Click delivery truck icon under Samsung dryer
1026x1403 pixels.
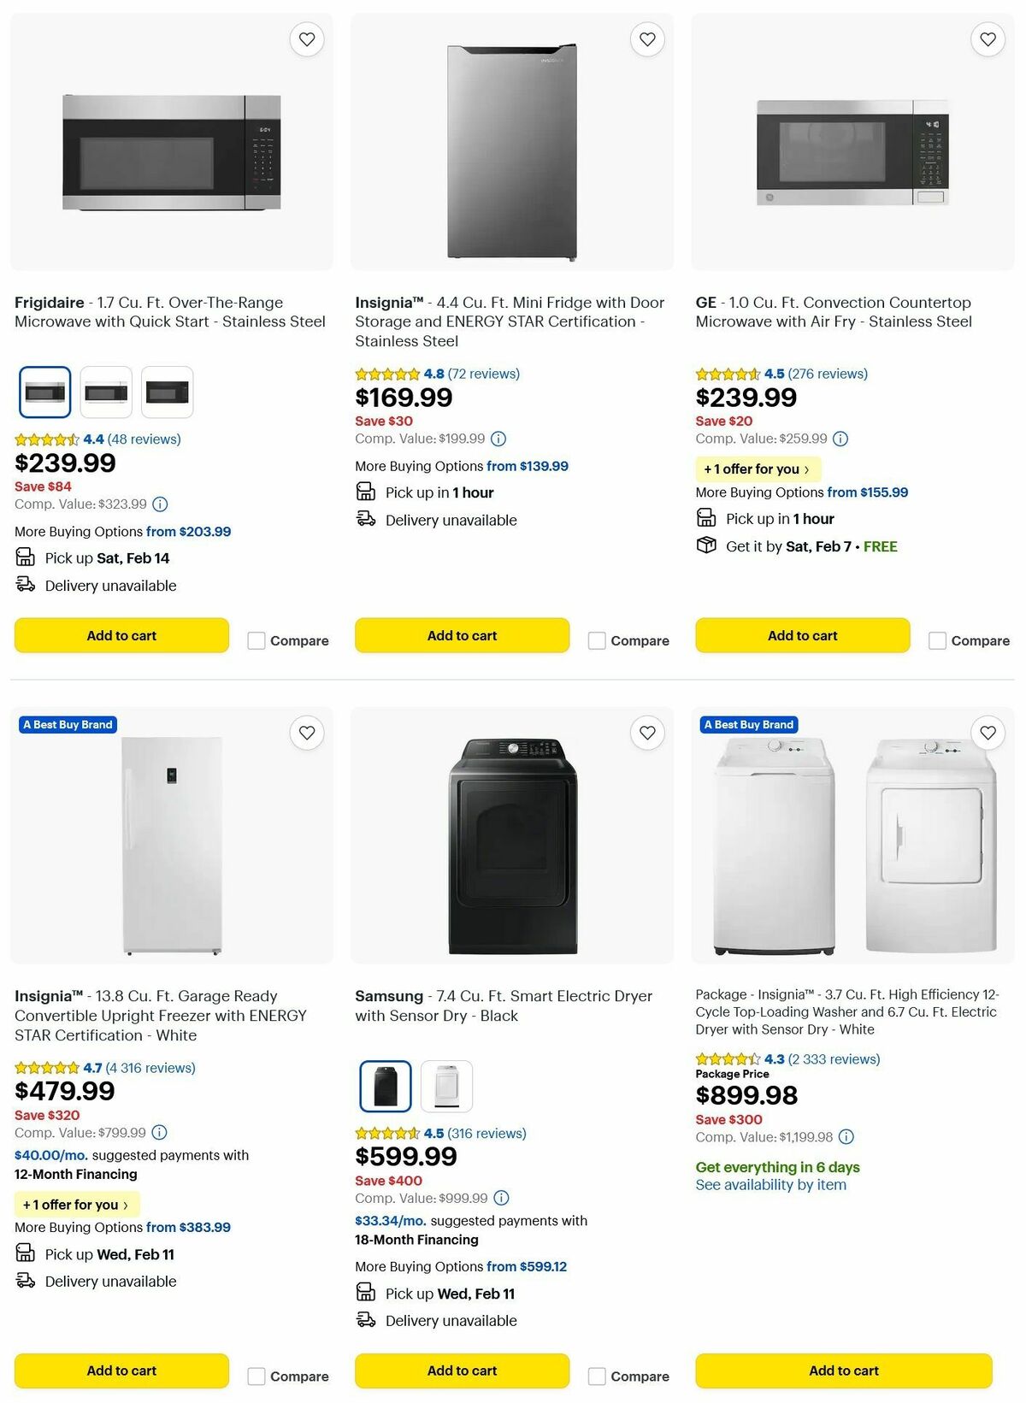(x=364, y=1321)
